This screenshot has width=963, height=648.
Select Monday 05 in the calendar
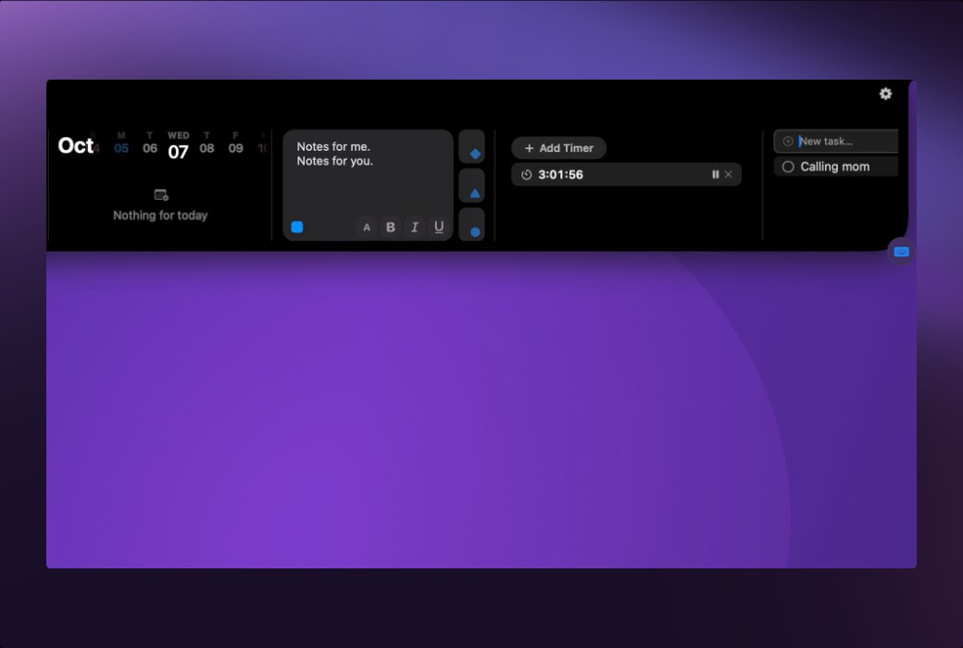[x=121, y=143]
